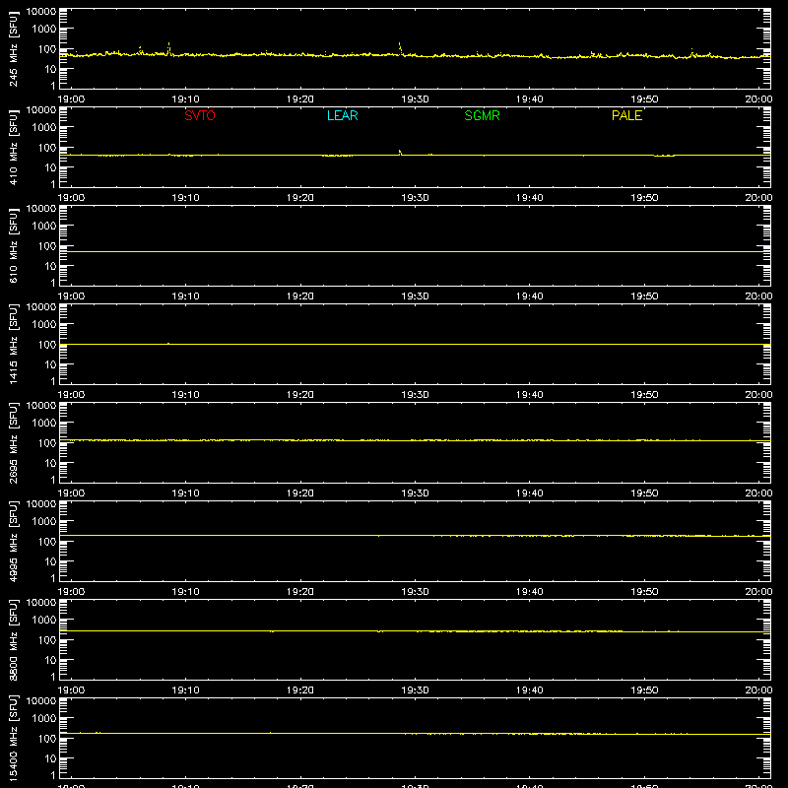Click the red SVTO station label

(200, 115)
